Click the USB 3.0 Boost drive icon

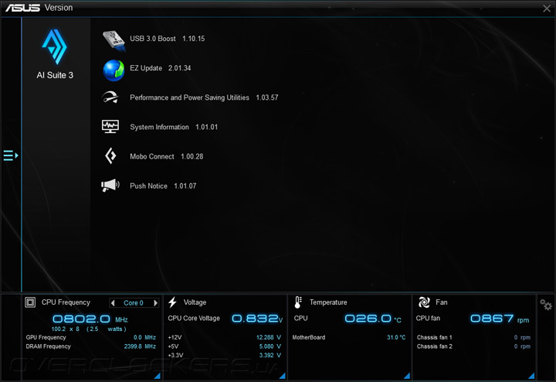click(114, 40)
